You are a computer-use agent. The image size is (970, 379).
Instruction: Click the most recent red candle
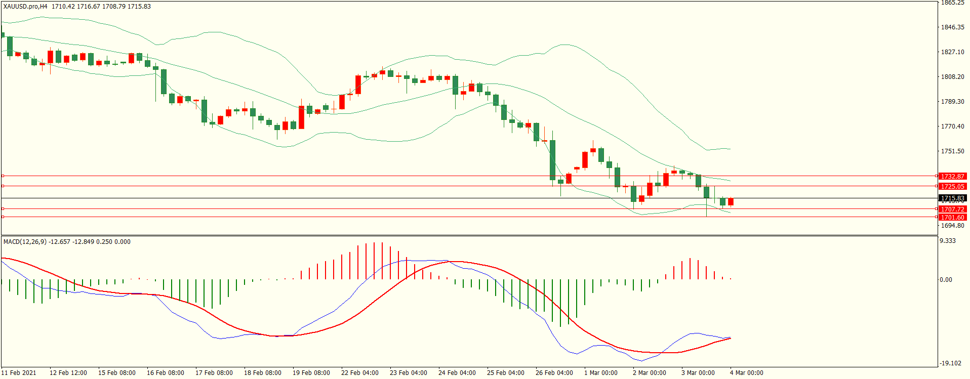pos(731,202)
